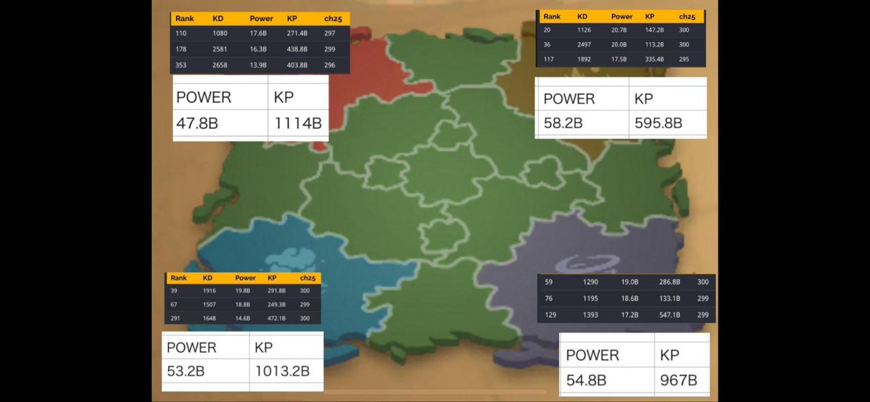
Task: Select ch25 value 295
Action: [x=684, y=59]
